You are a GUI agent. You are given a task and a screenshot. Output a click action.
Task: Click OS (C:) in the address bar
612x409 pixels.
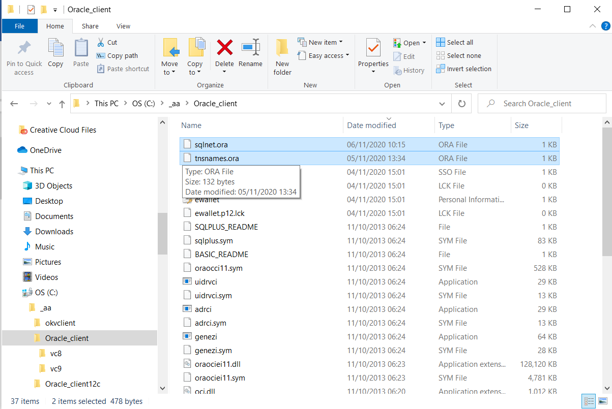[143, 104]
